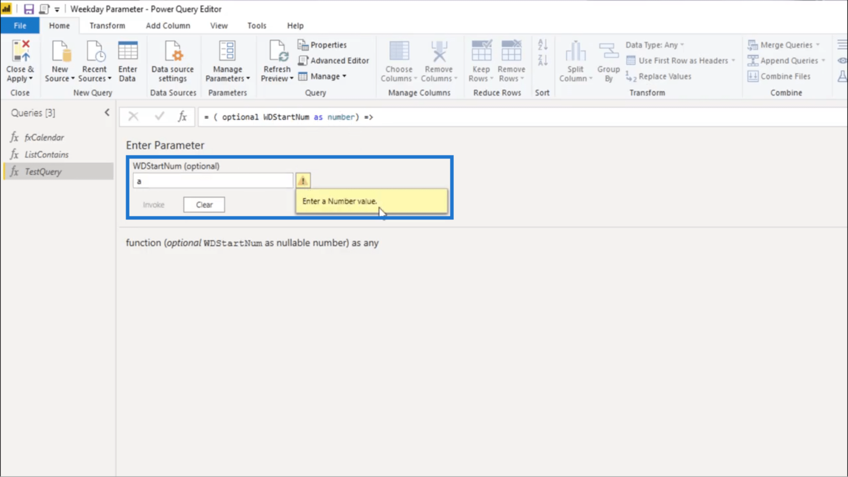Viewport: 848px width, 477px height.
Task: Click the Choose Columns icon
Action: pos(399,51)
